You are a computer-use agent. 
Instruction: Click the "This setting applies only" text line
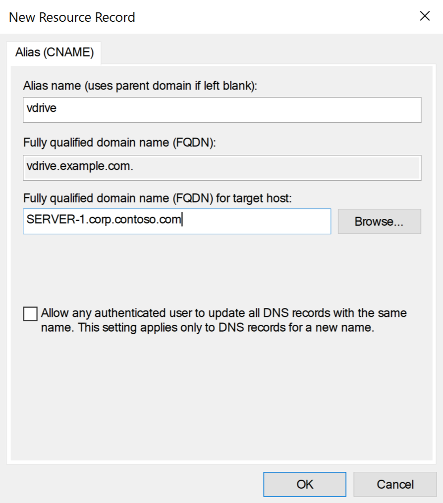(207, 327)
